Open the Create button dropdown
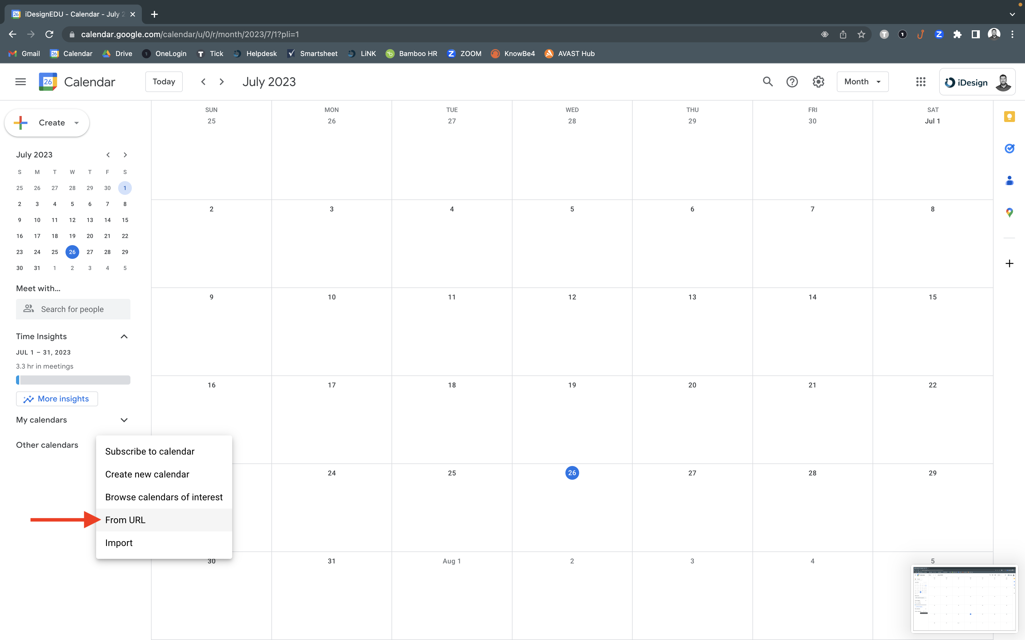This screenshot has height=640, width=1025. pyautogui.click(x=77, y=123)
